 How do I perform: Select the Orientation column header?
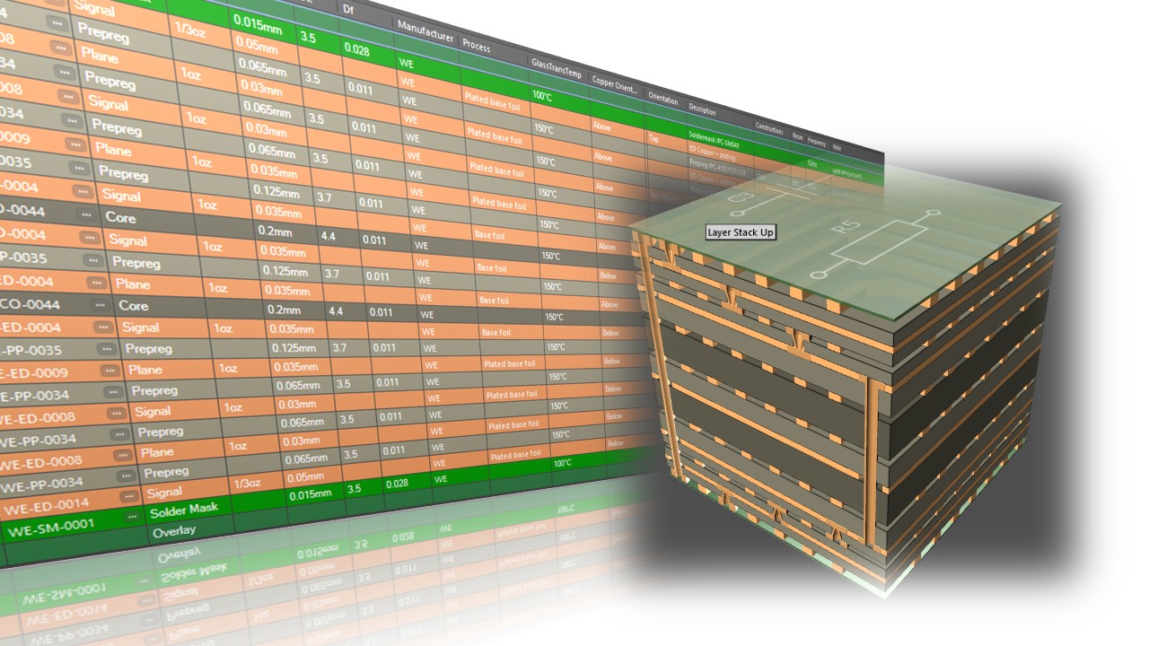point(663,100)
